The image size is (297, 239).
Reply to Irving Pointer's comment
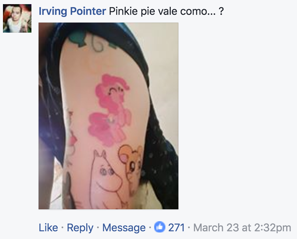[80, 228]
